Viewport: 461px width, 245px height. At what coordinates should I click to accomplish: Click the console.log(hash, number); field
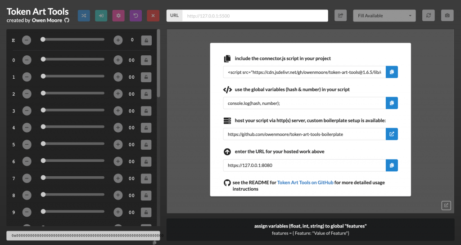pyautogui.click(x=304, y=103)
